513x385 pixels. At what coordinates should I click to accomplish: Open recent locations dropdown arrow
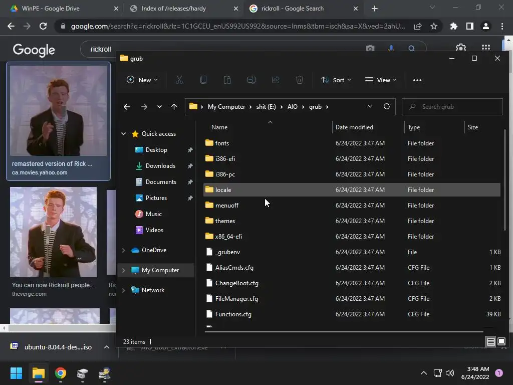[159, 107]
